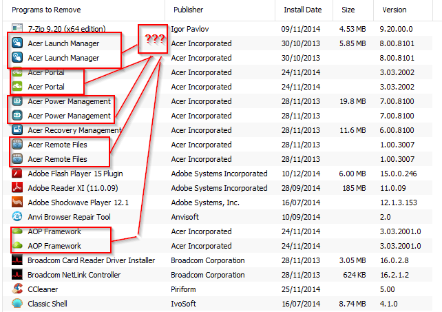Viewport: 442px width, 312px height.
Task: Select Broadcom Card Reader Driver Installer entry
Action: [x=92, y=260]
